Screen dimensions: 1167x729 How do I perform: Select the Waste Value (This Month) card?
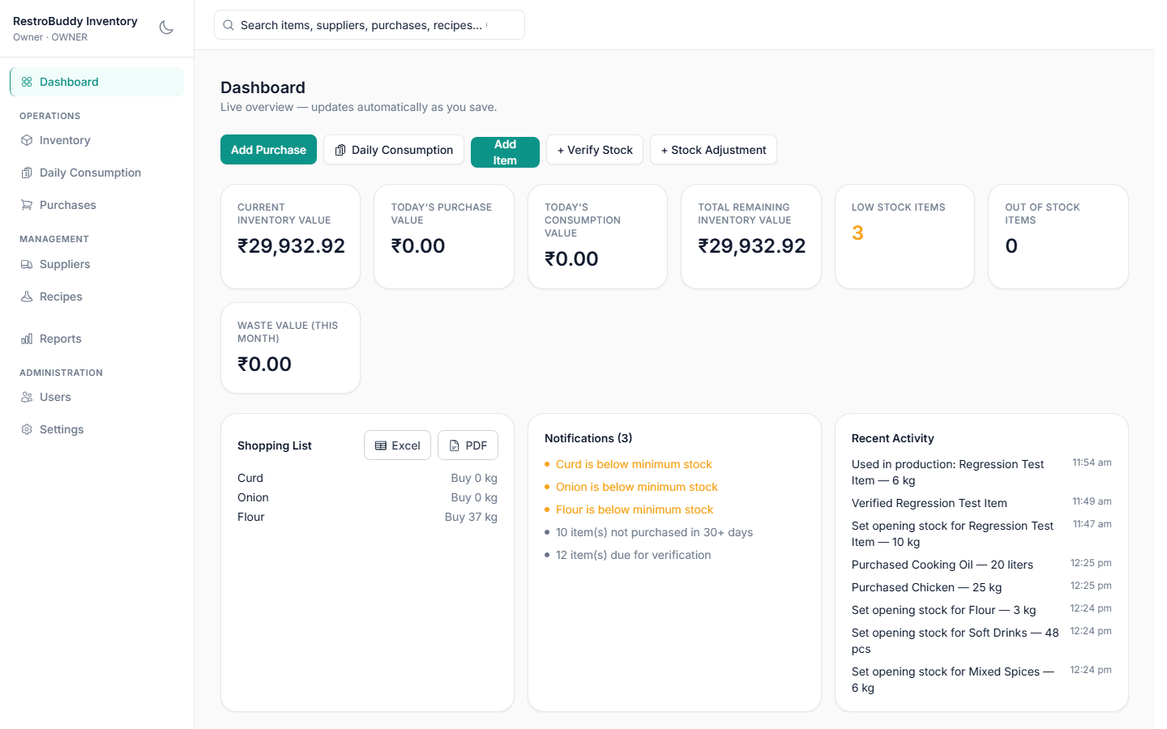click(290, 348)
